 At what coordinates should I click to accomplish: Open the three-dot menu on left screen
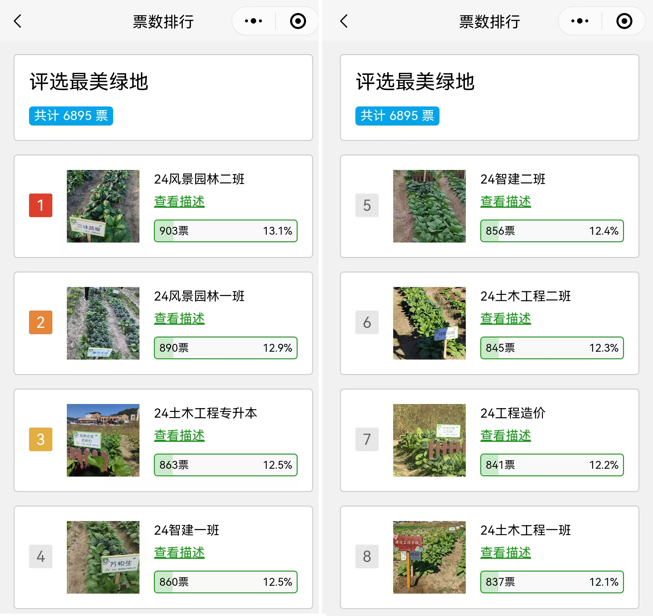coord(253,21)
